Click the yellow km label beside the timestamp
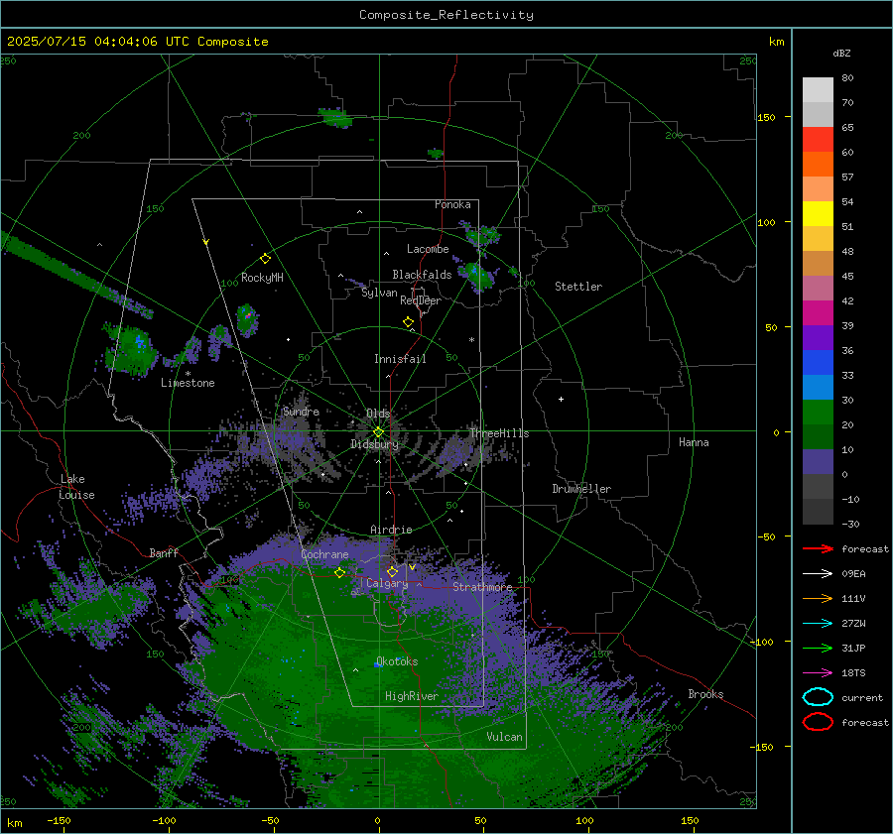893x834 pixels. tap(776, 42)
